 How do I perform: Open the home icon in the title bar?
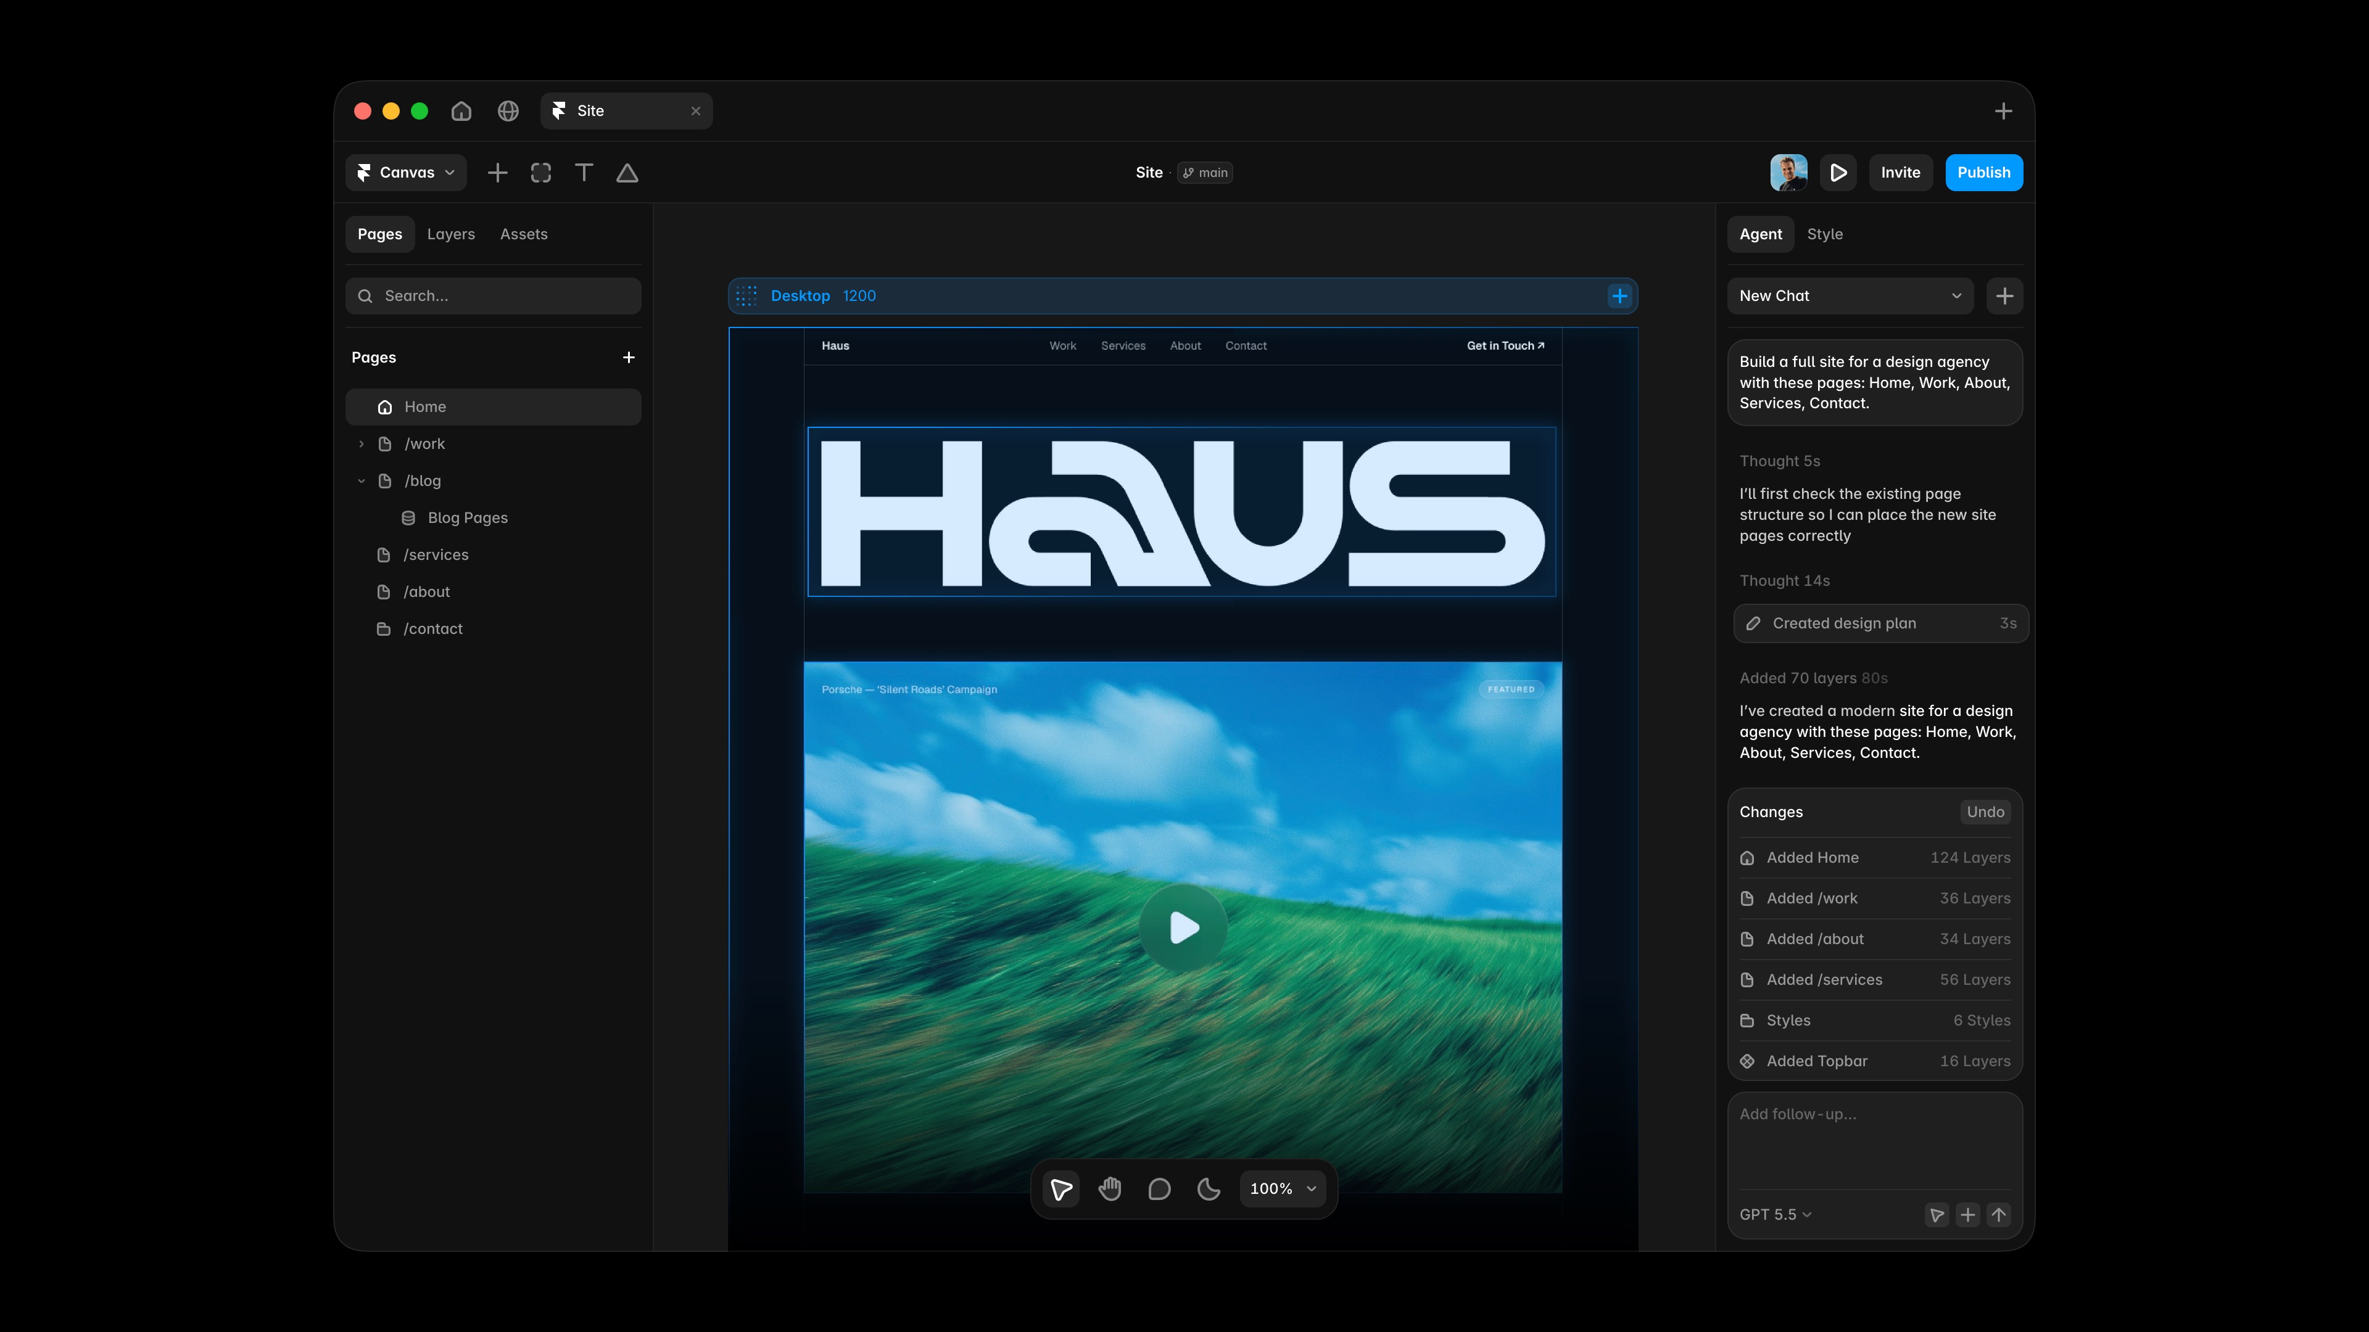click(x=461, y=111)
